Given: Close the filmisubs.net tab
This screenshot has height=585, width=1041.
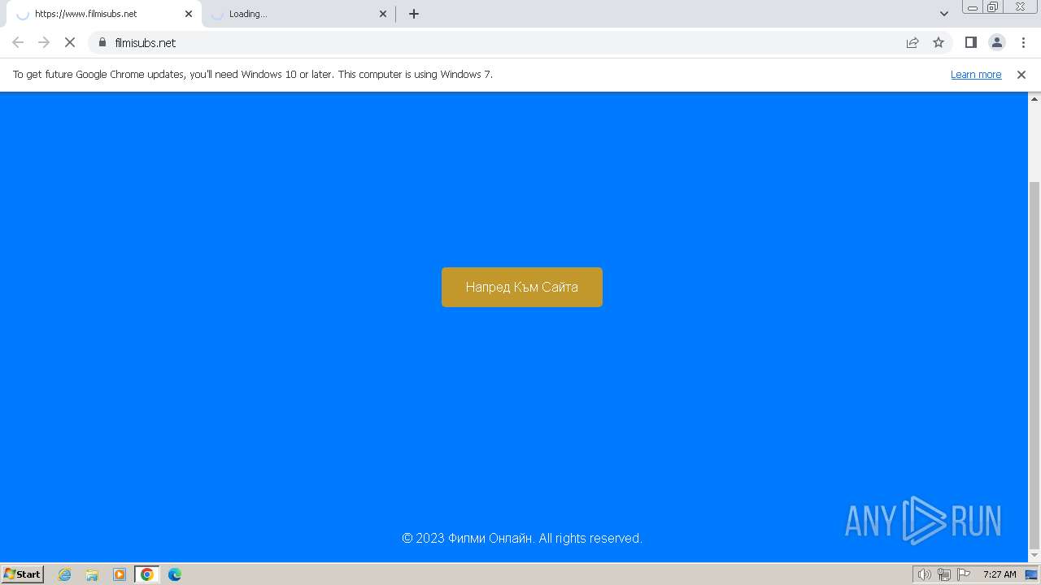Looking at the screenshot, I should (189, 14).
